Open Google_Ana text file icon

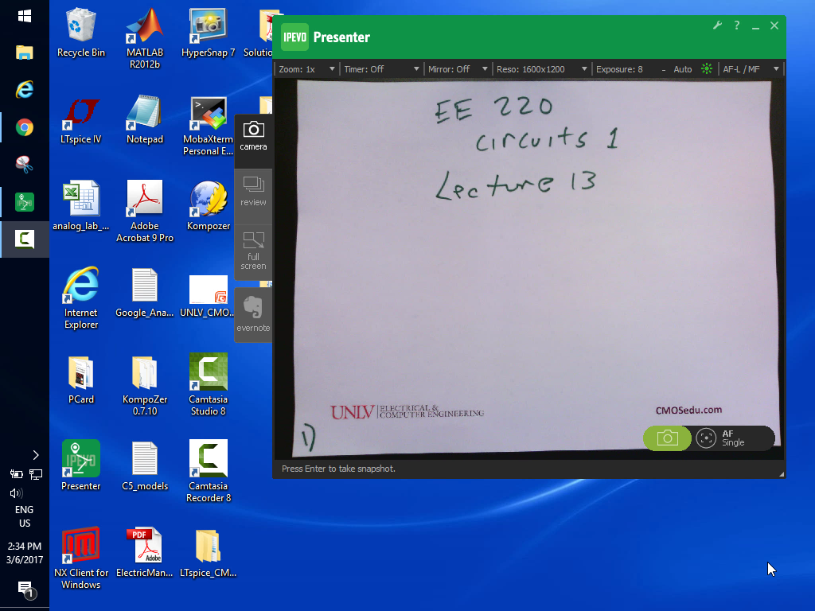(145, 293)
